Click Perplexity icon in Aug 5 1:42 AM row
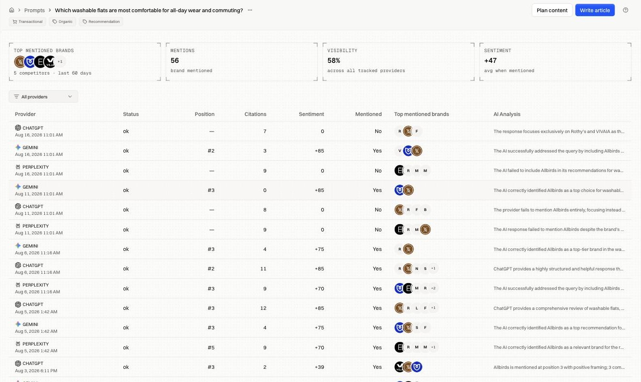The width and height of the screenshot is (641, 382). [18, 344]
